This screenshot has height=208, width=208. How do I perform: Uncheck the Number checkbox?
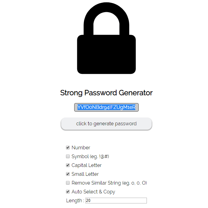pos(68,148)
